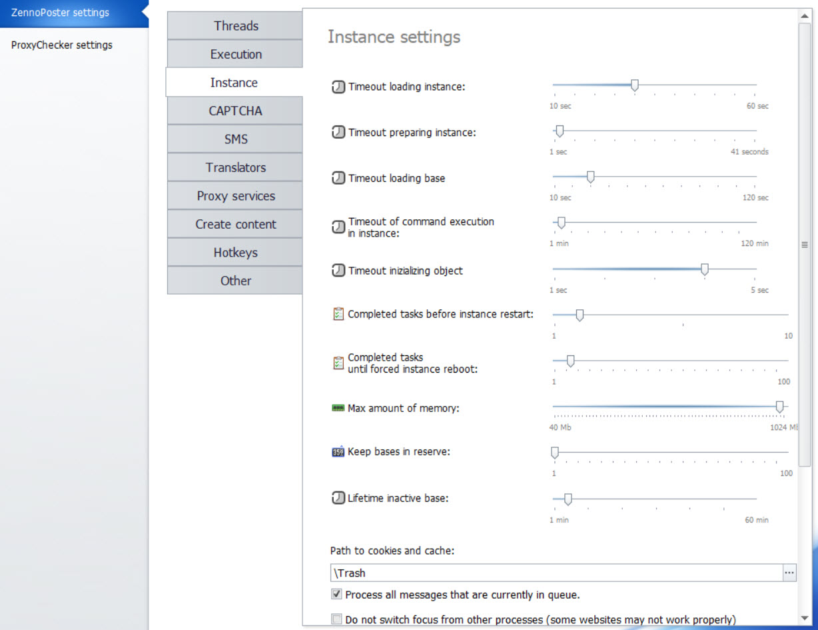Screen dimensions: 818x630
Task: Click checklist icon beside Completed tasks before instance restart
Action: pos(338,313)
